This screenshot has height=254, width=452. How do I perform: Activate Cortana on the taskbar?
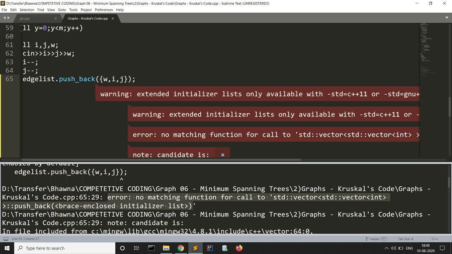(122, 248)
